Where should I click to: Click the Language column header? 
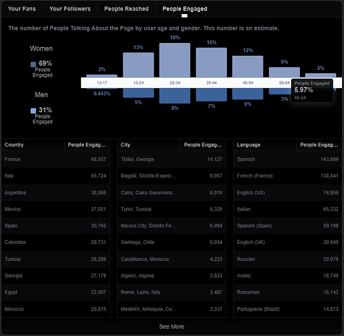tap(265, 144)
